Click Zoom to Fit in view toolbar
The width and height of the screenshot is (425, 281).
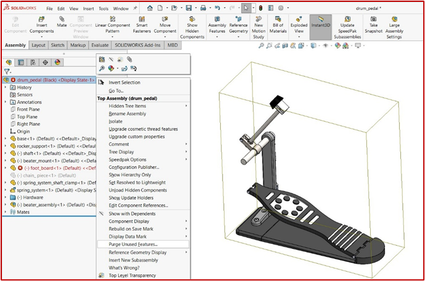click(261, 46)
